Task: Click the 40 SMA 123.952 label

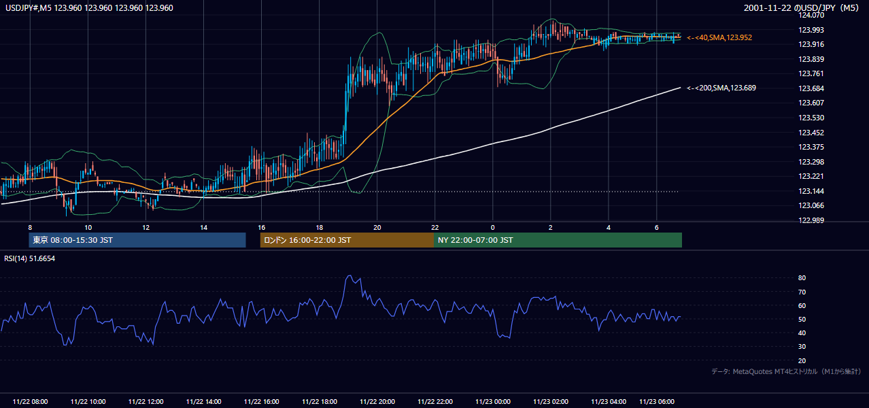Action: 719,37
